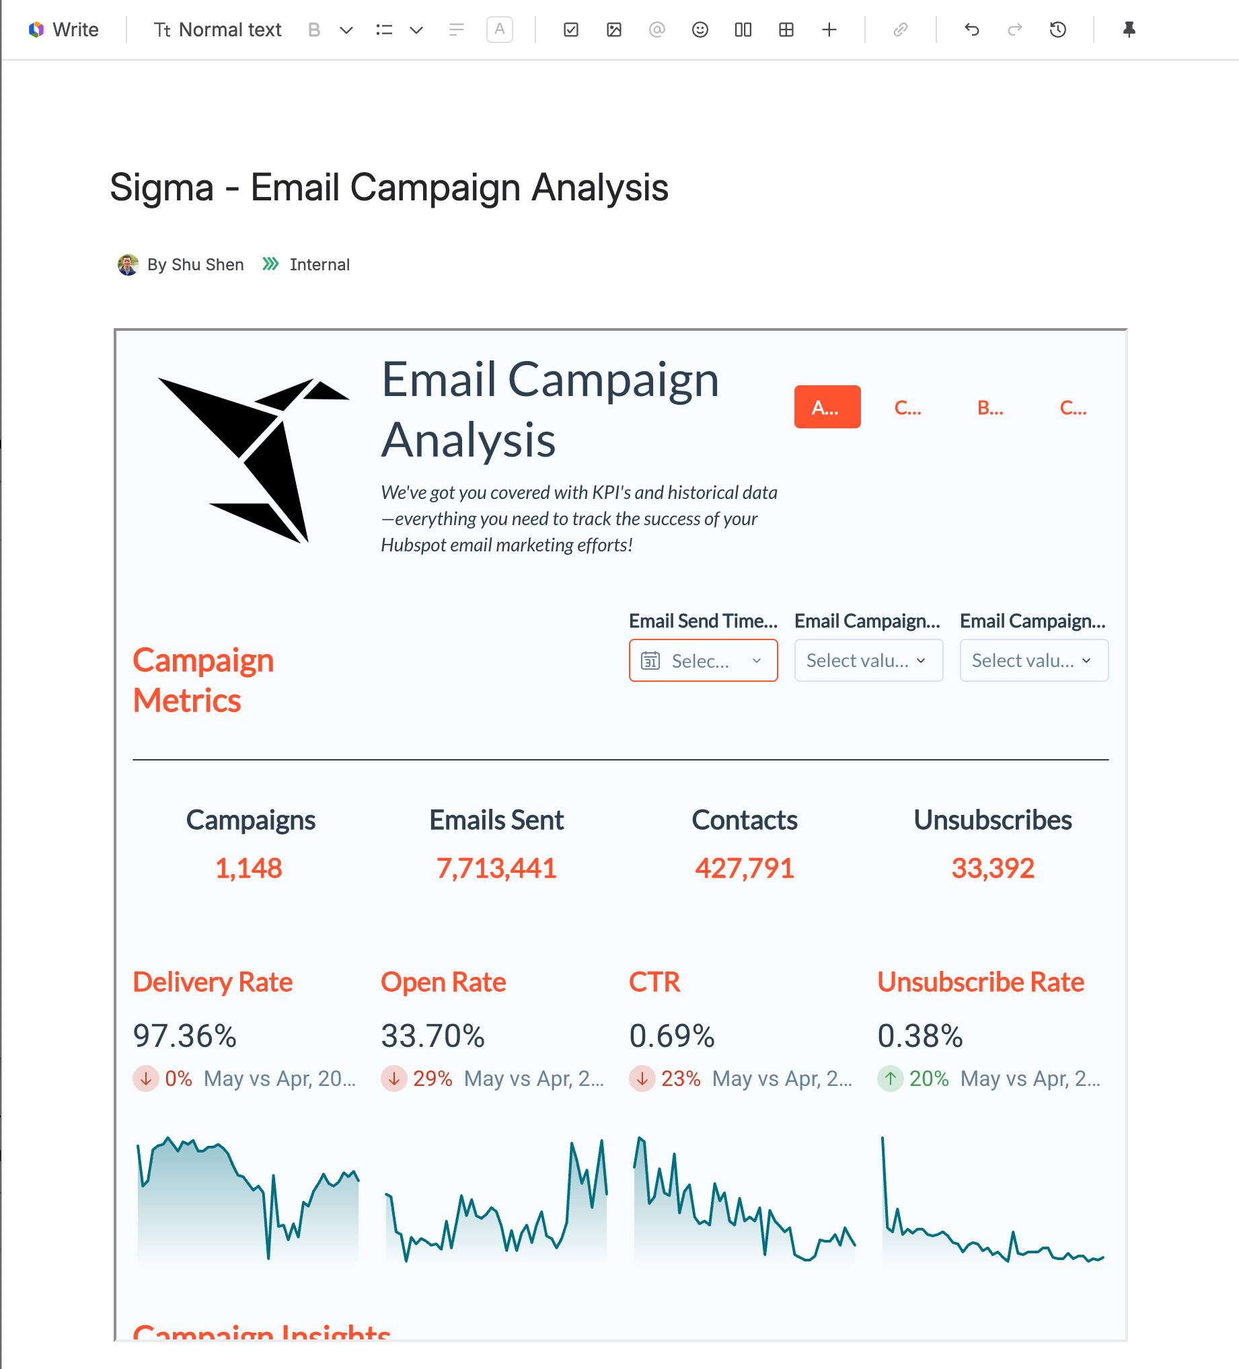Toggle the text color A button
The width and height of the screenshot is (1239, 1369).
(x=499, y=30)
